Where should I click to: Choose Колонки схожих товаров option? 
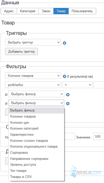click(x=36, y=141)
